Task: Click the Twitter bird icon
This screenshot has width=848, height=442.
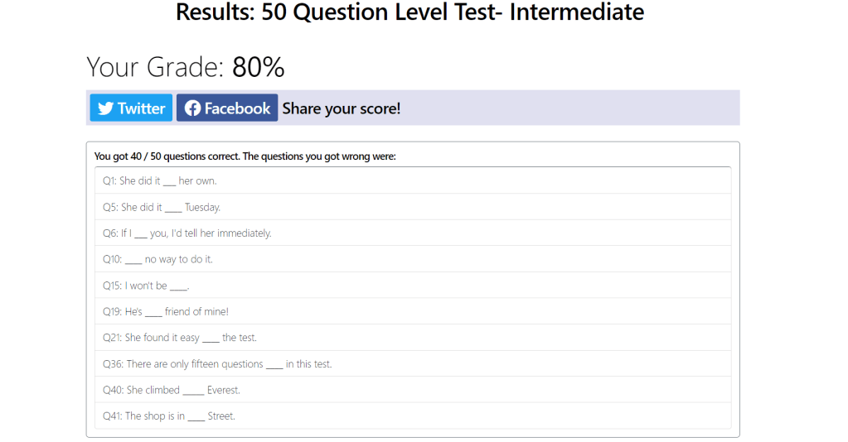Action: coord(105,108)
